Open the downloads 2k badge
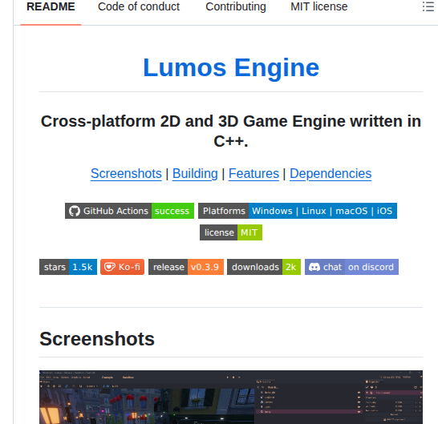The width and height of the screenshot is (438, 424). pos(264,267)
